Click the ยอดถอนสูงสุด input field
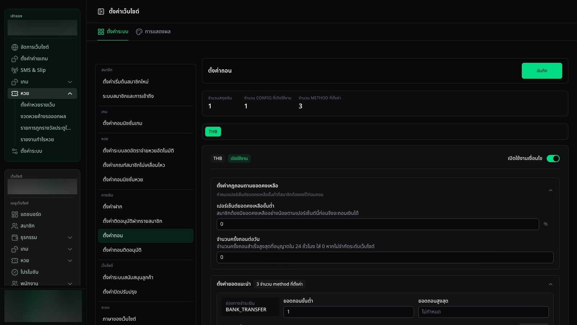Screen dimensions: 577x325 click(x=483, y=312)
